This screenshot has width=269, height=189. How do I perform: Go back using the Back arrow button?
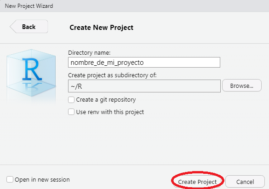[x=29, y=27]
